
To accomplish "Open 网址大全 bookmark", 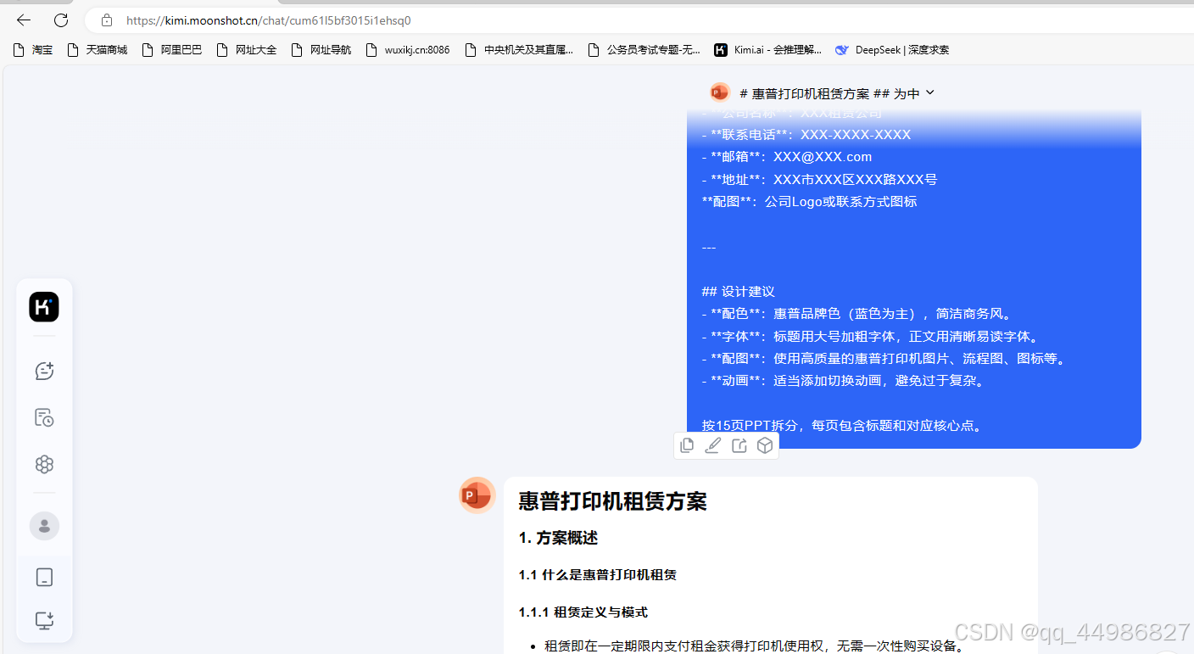I will tap(247, 50).
